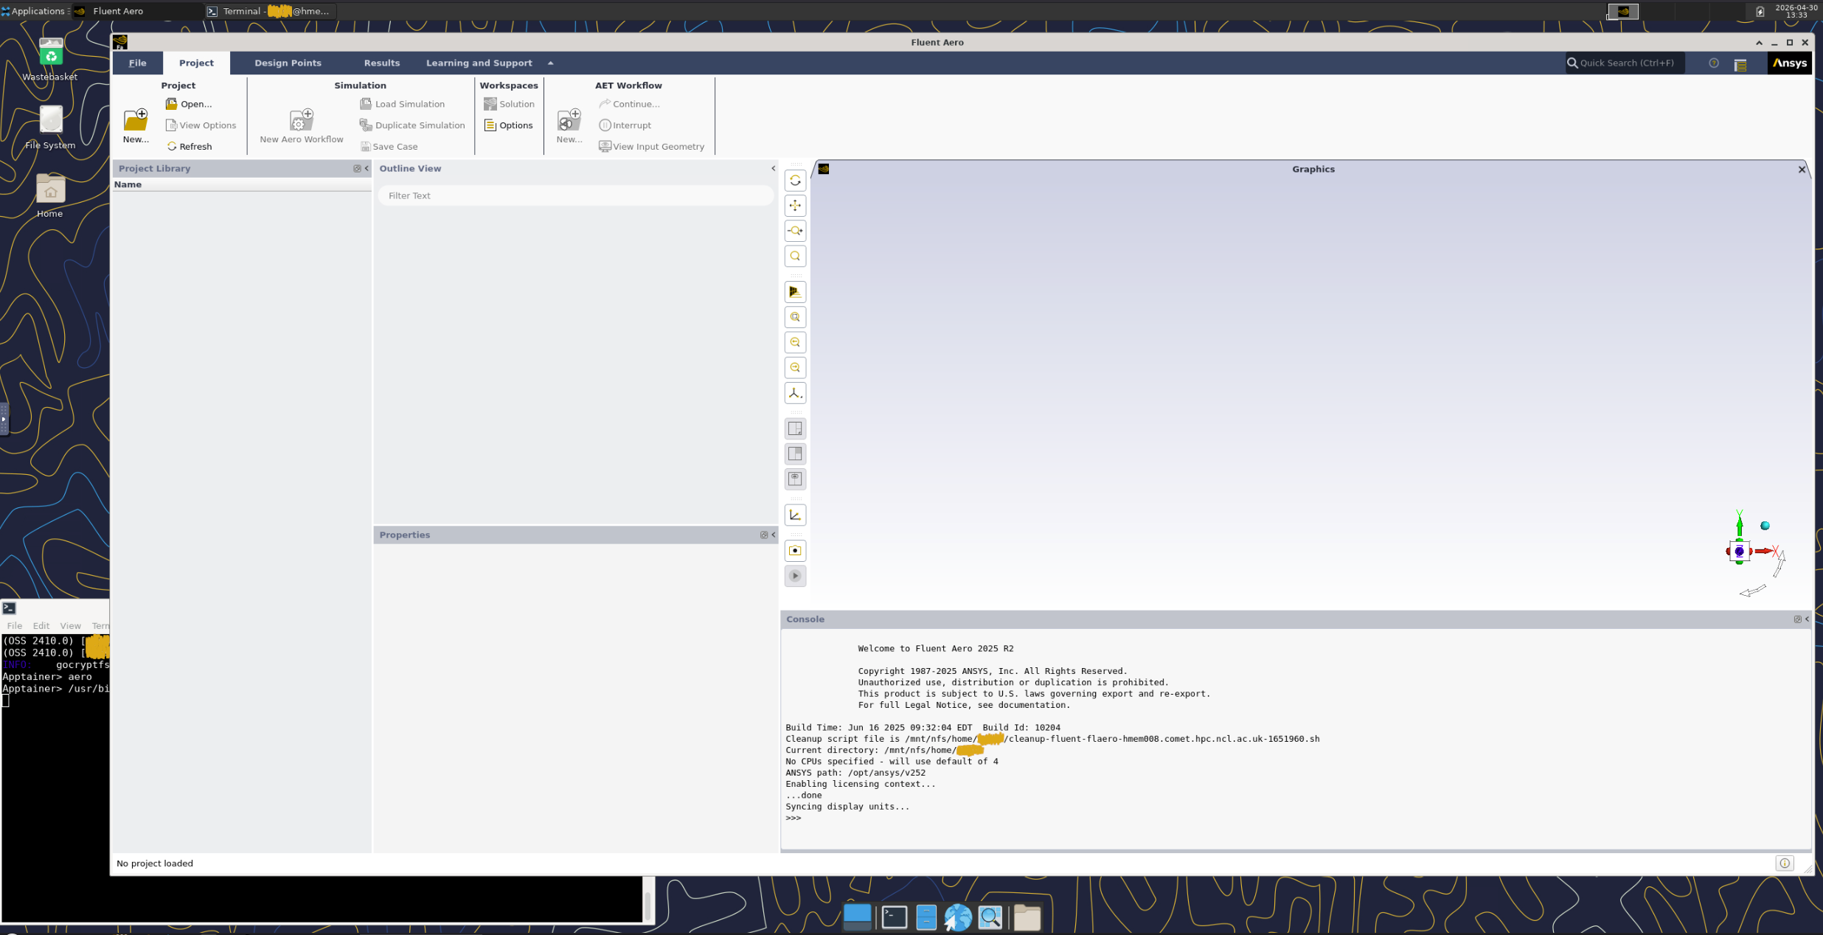Take a screenshot with the camera icon

(795, 551)
